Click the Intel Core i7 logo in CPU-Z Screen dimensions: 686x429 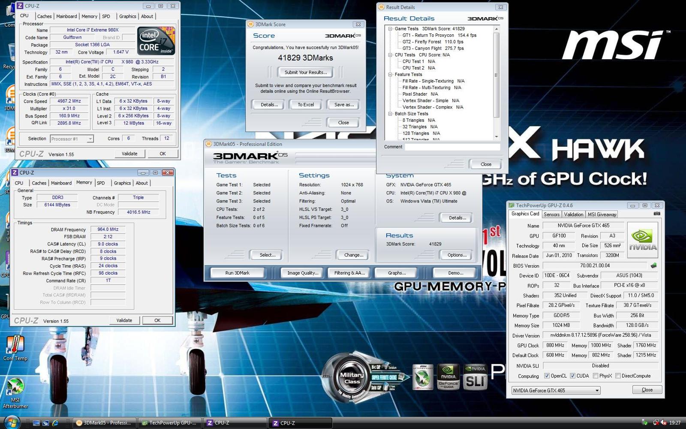(156, 41)
